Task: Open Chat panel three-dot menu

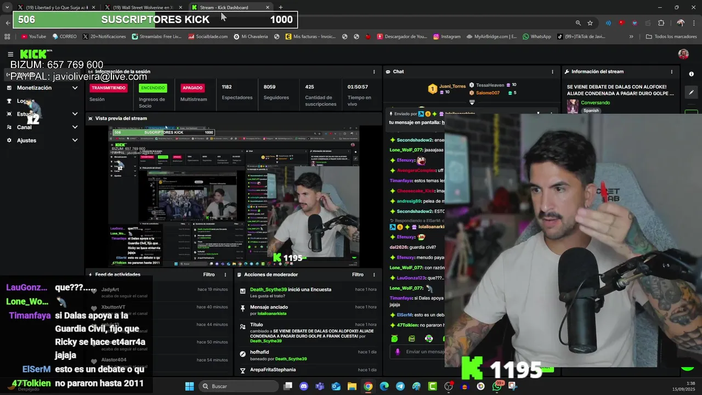Action: 552,72
